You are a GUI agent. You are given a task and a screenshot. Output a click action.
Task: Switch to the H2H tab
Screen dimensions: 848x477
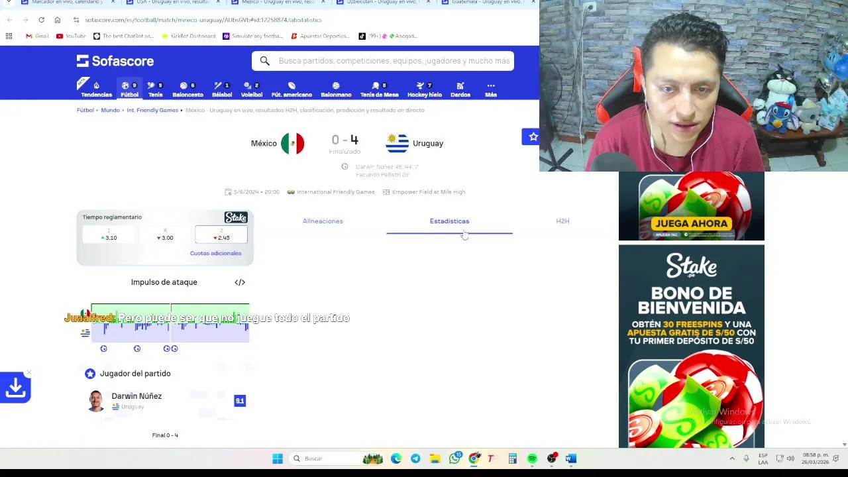tap(562, 221)
